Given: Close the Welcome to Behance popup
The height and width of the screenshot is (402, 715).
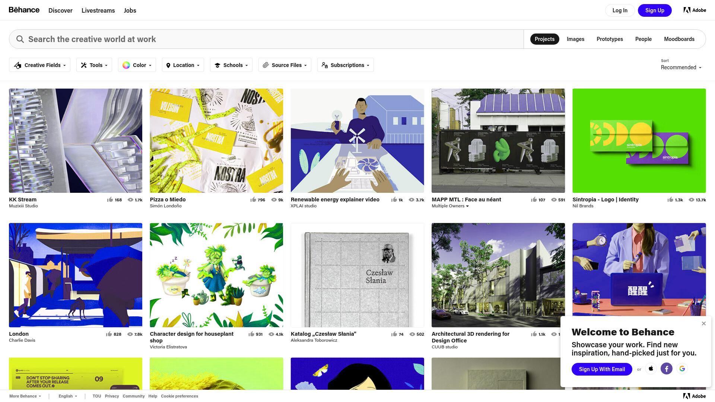Looking at the screenshot, I should (x=703, y=323).
